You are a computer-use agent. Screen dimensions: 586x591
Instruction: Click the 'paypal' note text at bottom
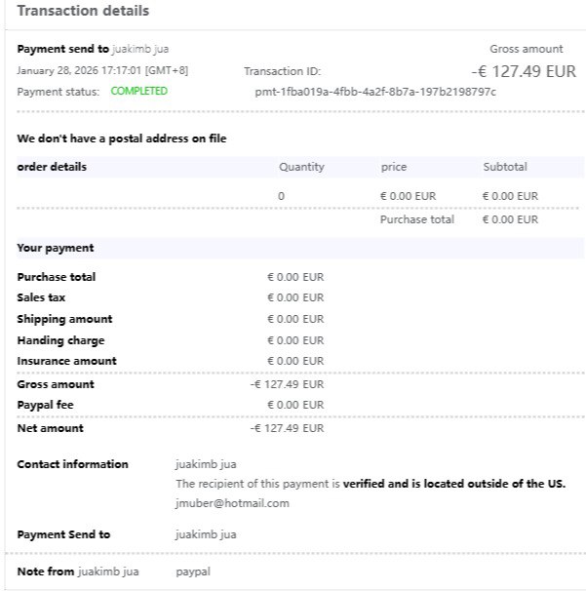[x=192, y=571]
